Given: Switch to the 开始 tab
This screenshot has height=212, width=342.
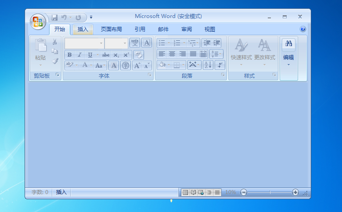Looking at the screenshot, I should 60,29.
